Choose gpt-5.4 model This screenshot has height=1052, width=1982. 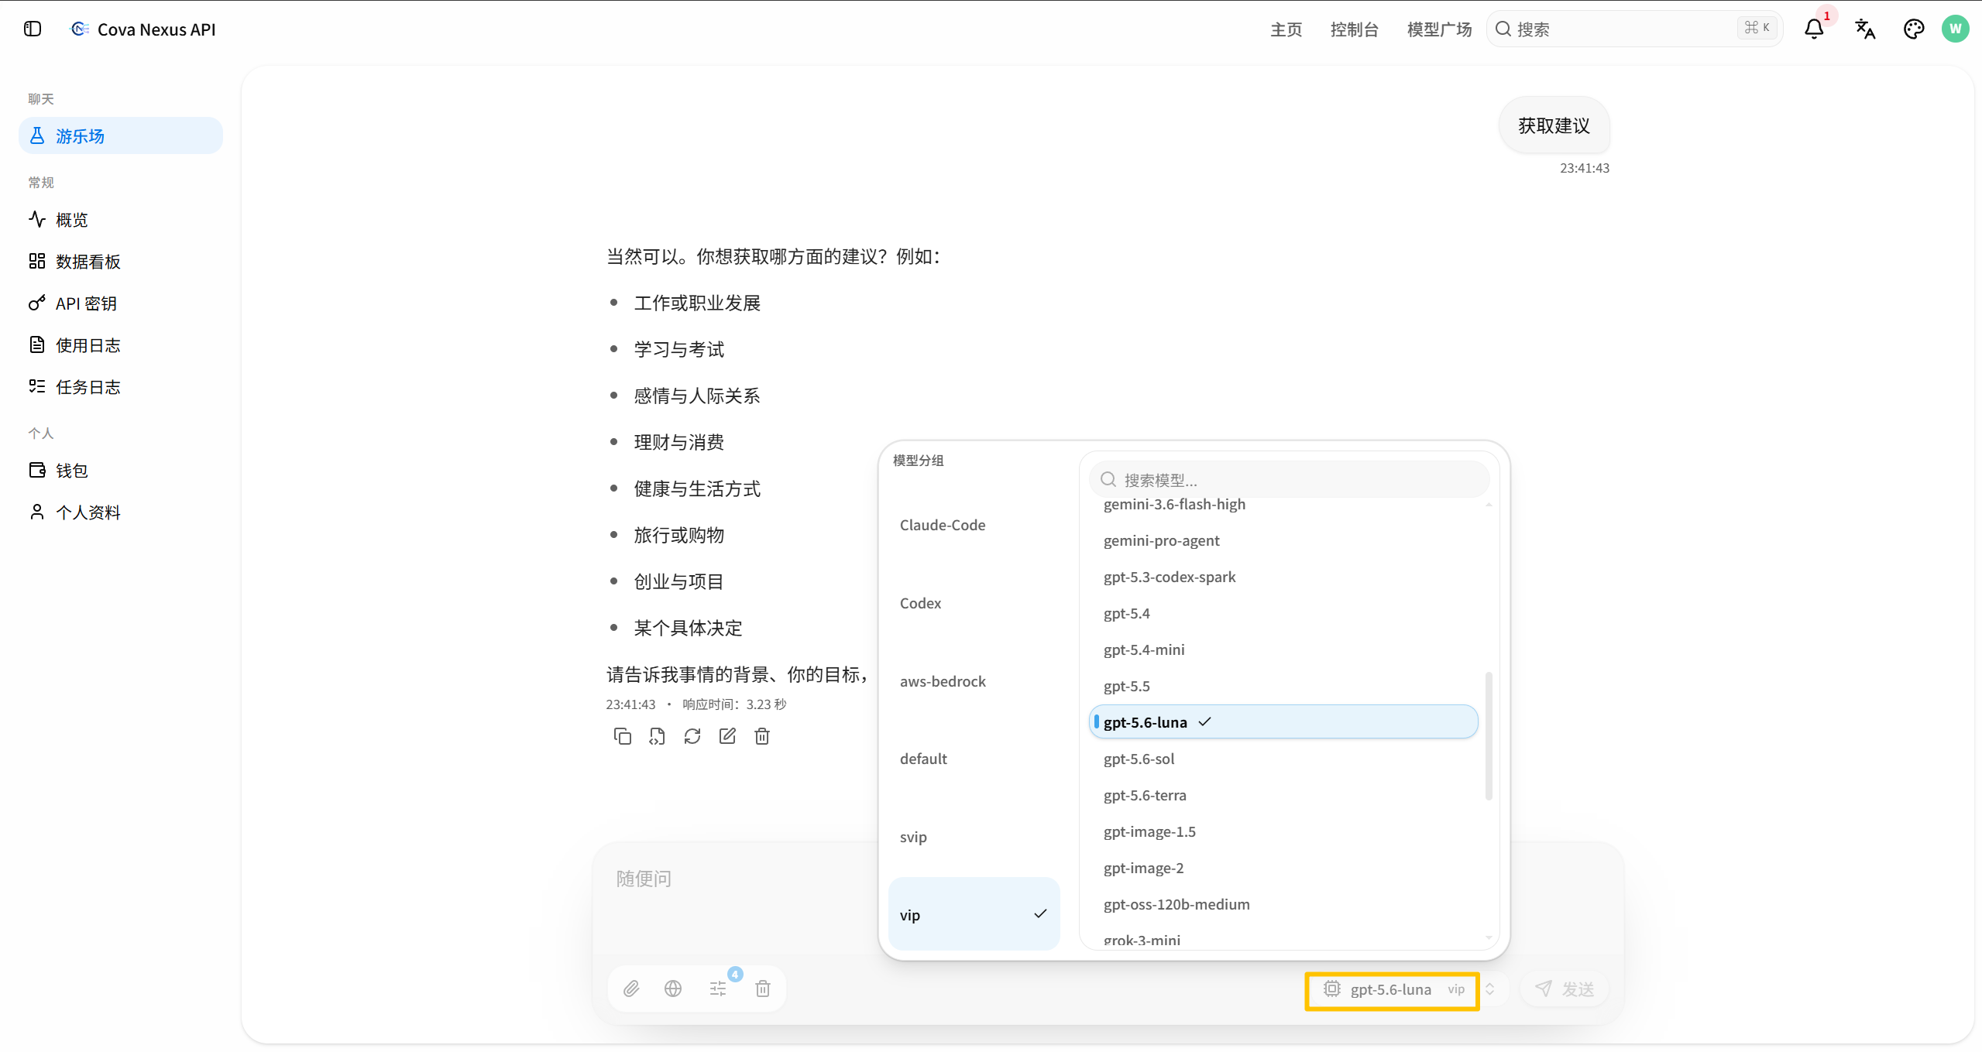click(x=1283, y=613)
